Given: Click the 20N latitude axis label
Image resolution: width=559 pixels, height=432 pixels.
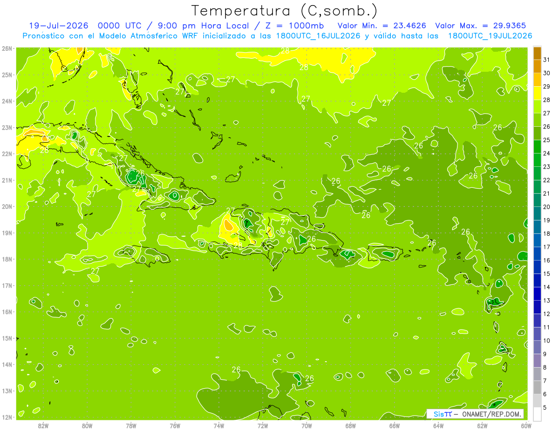Looking at the screenshot, I should 7,206.
